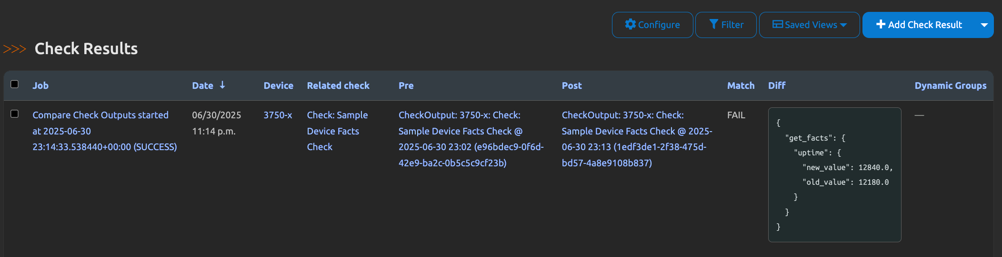
Task: Click the orange breadcrumb chevrons icon
Action: 14,49
